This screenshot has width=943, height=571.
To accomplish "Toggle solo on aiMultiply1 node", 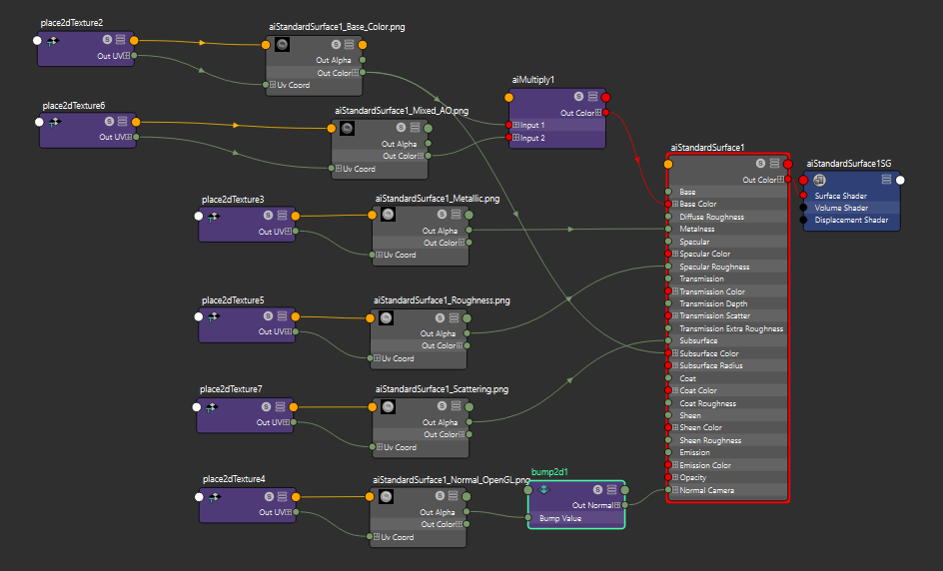I will click(x=578, y=96).
